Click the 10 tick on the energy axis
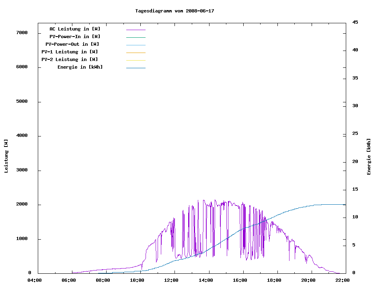Viewport: 386px width, 289px height. (x=355, y=217)
